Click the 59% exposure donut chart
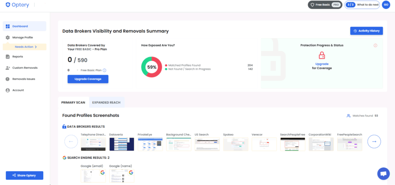 coord(151,67)
